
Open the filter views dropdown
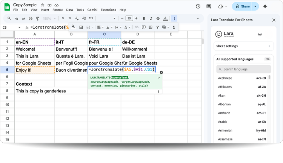point(166,27)
